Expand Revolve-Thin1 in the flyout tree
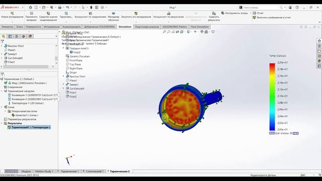 [63, 76]
